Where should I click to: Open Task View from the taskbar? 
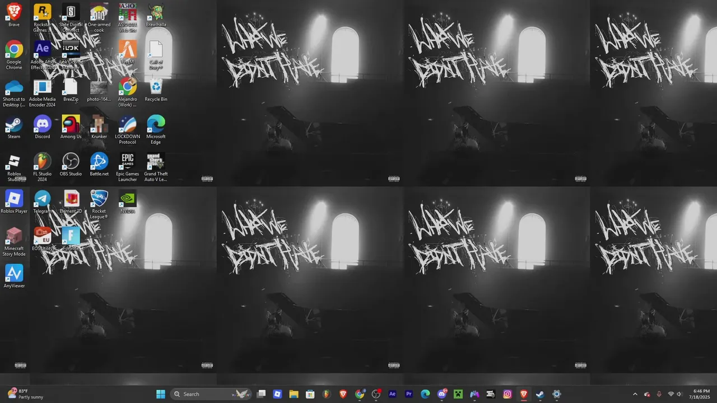tap(261, 394)
